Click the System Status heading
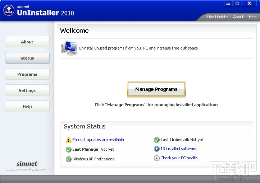 click(x=85, y=126)
